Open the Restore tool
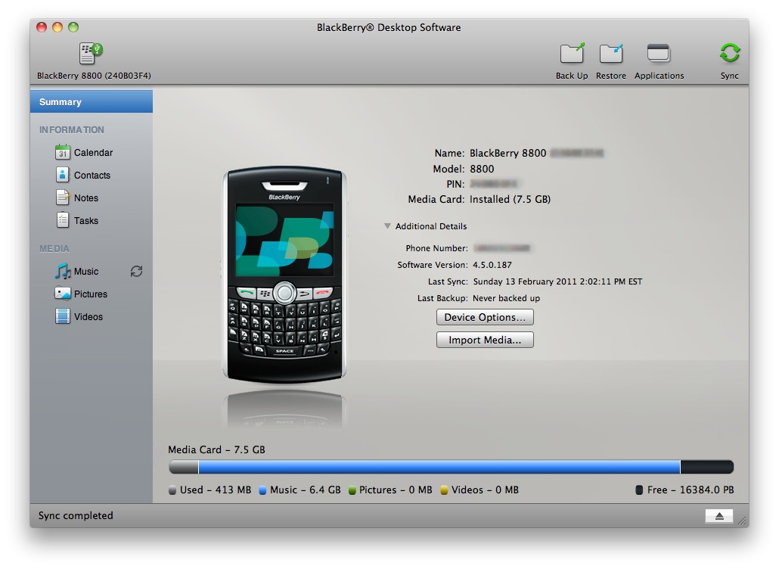This screenshot has height=569, width=779. tap(611, 53)
